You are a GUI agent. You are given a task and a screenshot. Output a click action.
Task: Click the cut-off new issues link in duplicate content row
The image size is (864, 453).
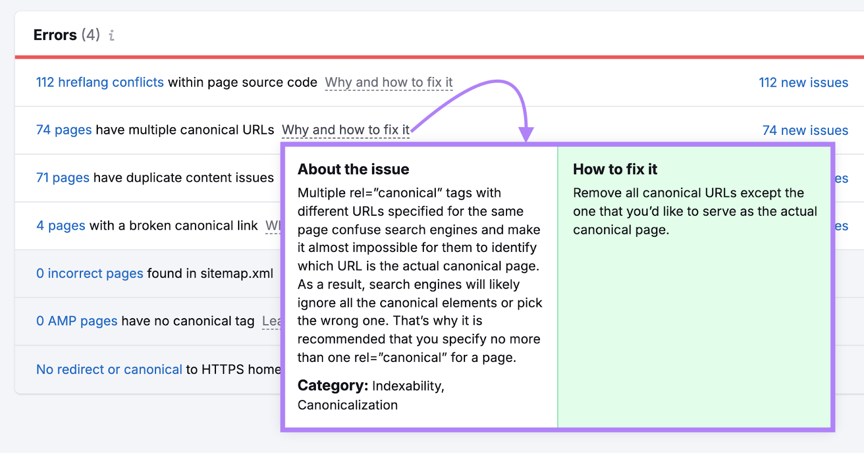pyautogui.click(x=841, y=179)
